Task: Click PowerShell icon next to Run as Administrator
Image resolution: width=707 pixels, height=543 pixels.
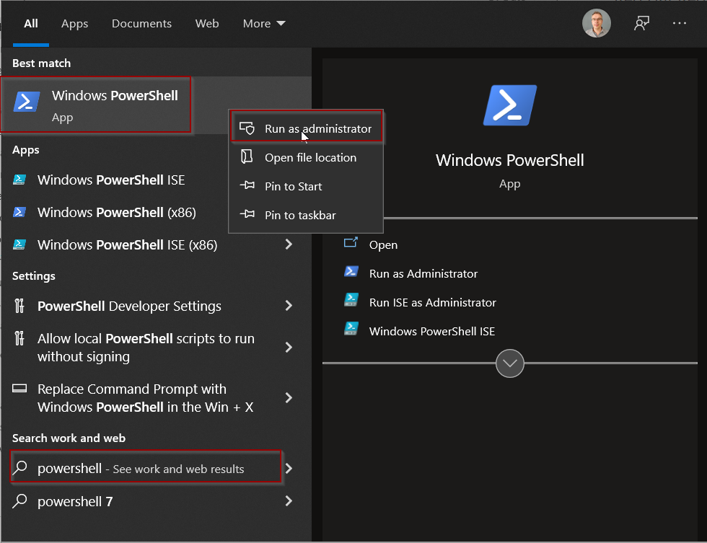Action: tap(351, 272)
